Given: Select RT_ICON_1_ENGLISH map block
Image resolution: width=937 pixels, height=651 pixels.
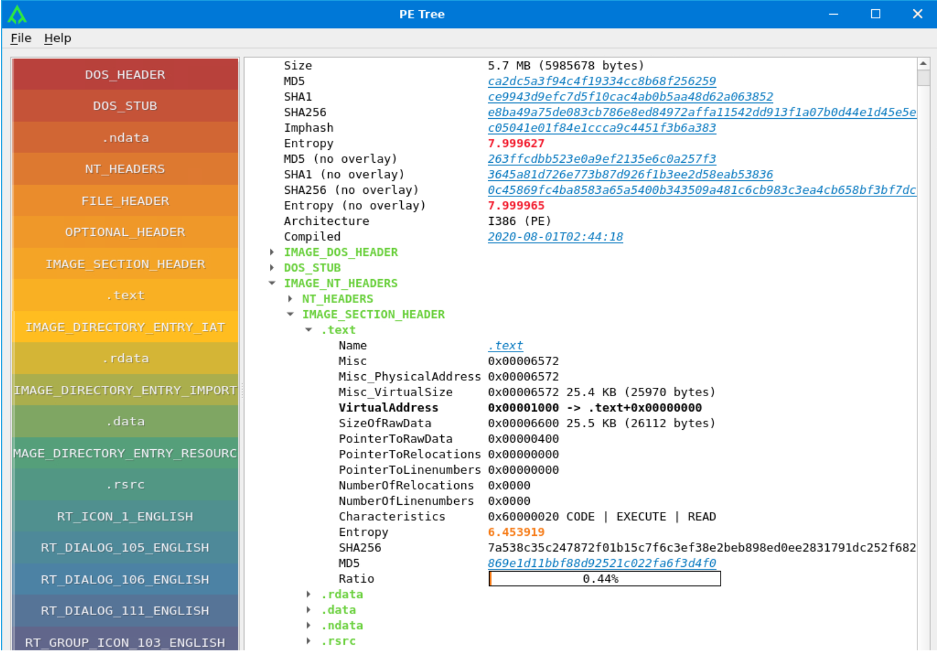Looking at the screenshot, I should pyautogui.click(x=125, y=516).
